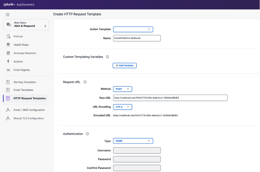The image size is (260, 172).
Task: Click the Health Rules icon
Action: pos(8,45)
